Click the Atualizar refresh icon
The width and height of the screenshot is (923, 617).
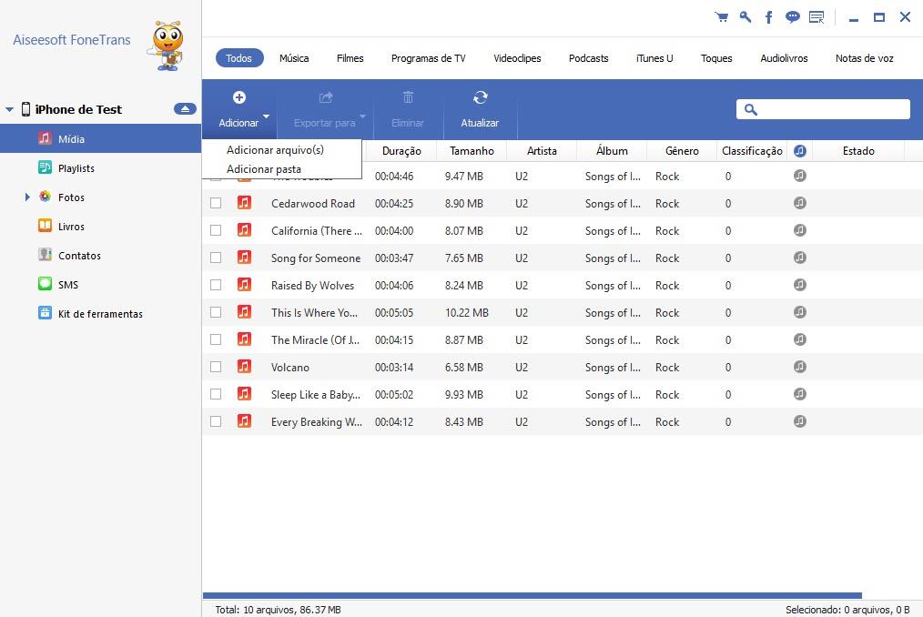pos(481,97)
